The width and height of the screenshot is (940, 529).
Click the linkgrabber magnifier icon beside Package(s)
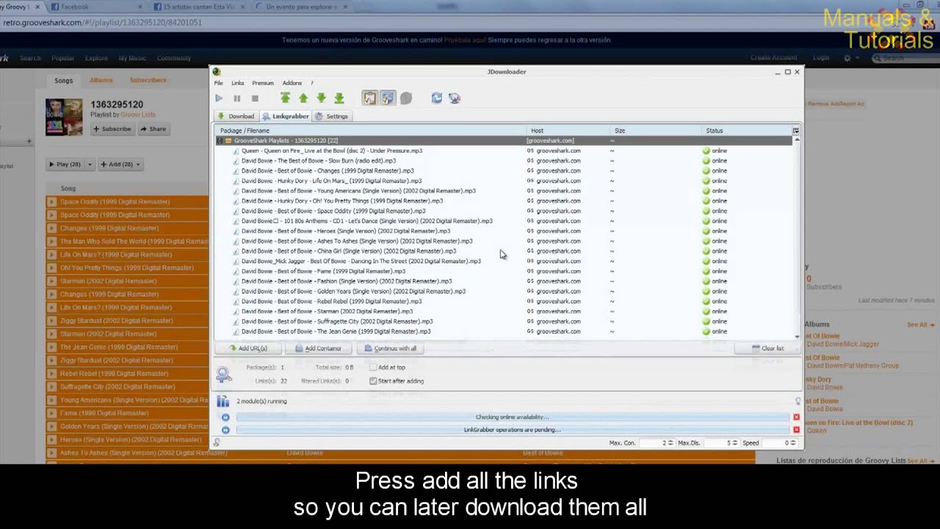click(x=224, y=374)
